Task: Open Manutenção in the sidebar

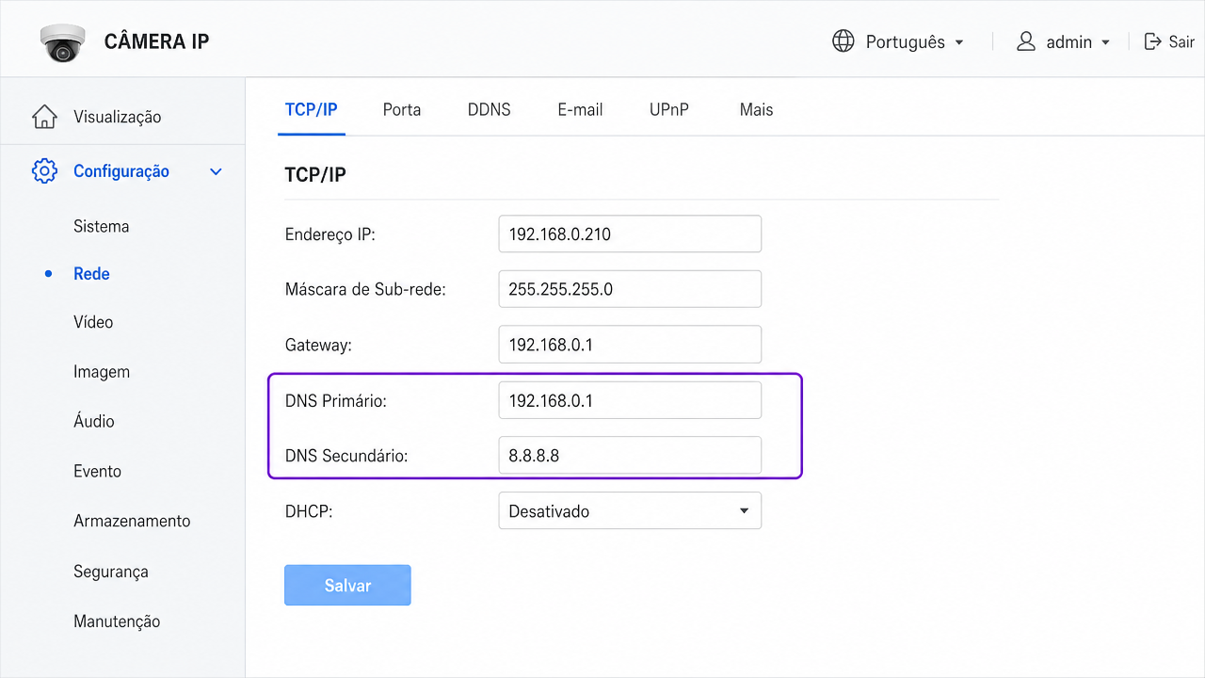Action: [x=117, y=621]
